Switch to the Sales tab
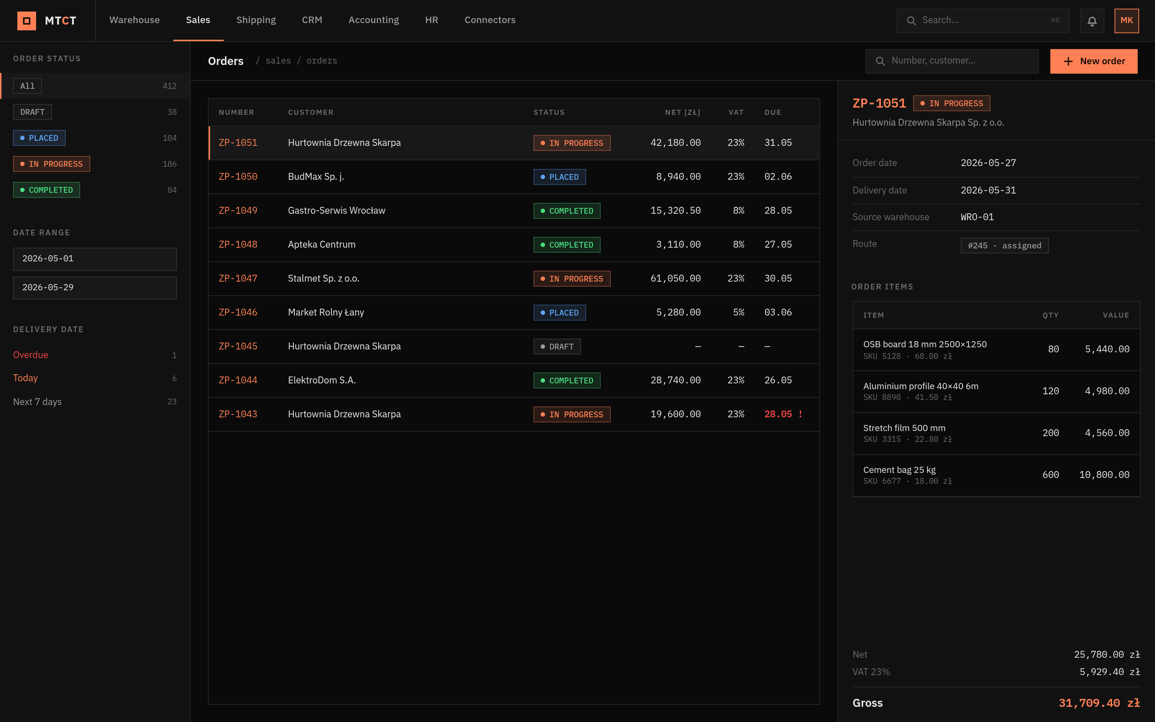Image resolution: width=1155 pixels, height=722 pixels. point(198,20)
